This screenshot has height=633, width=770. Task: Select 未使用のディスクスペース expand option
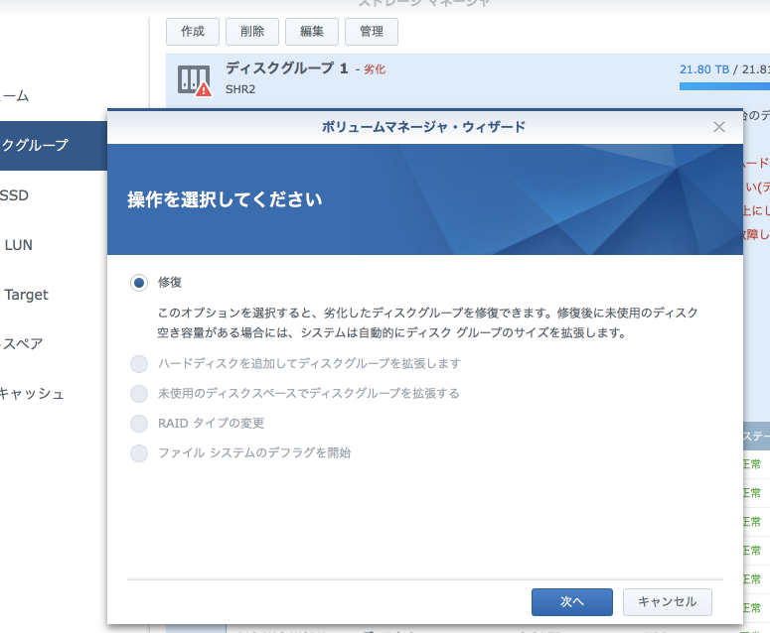[139, 394]
